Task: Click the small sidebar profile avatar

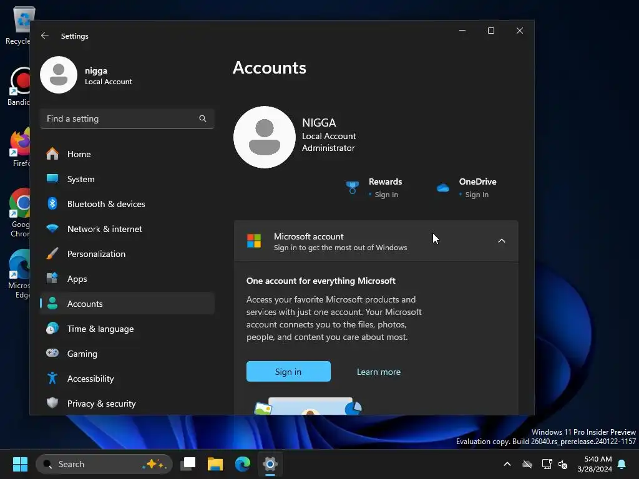Action: coord(59,75)
